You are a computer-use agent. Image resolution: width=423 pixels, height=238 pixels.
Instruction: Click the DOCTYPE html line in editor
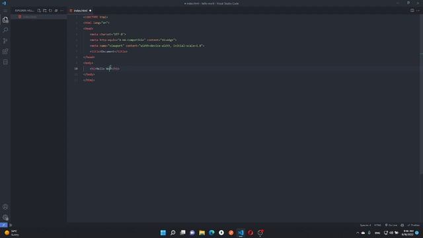coord(95,17)
